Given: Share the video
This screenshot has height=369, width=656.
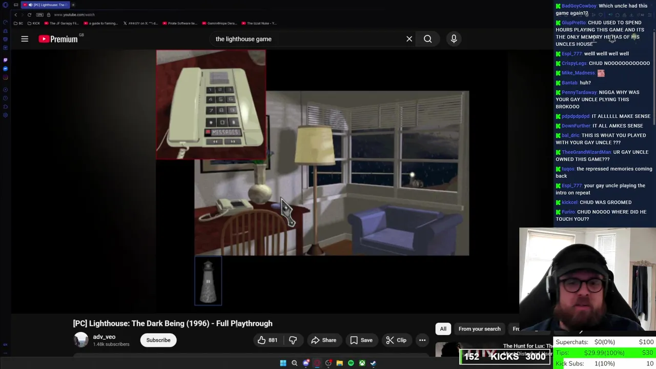Looking at the screenshot, I should (323, 340).
